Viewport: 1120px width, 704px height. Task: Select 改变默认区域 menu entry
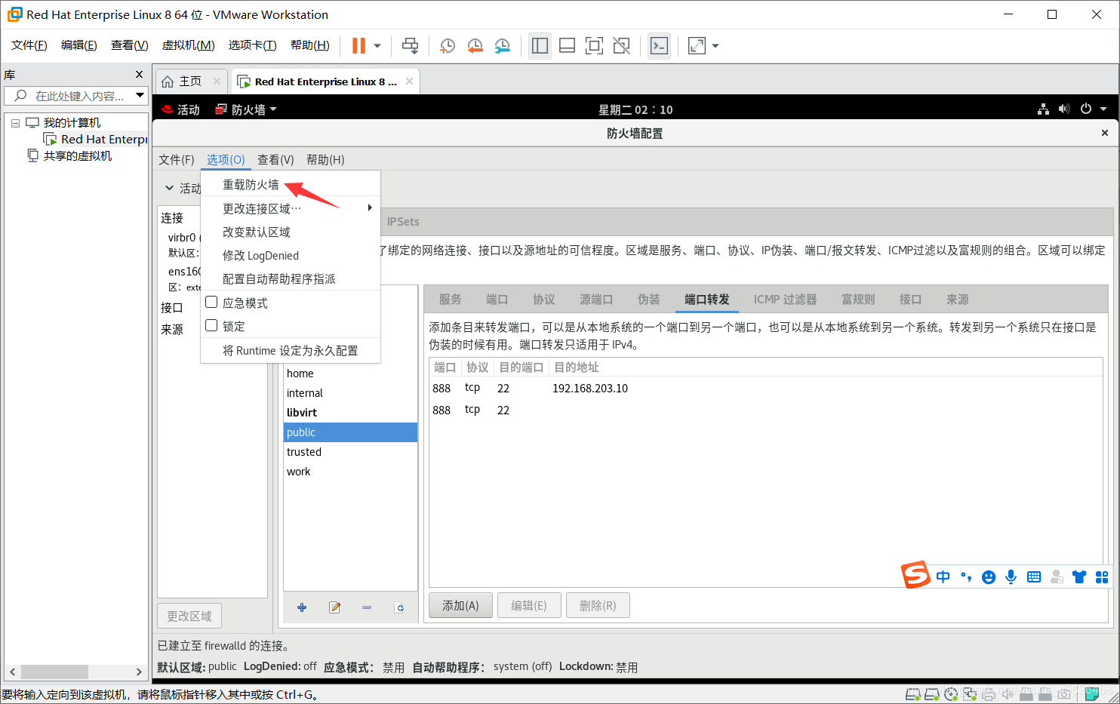coord(291,232)
